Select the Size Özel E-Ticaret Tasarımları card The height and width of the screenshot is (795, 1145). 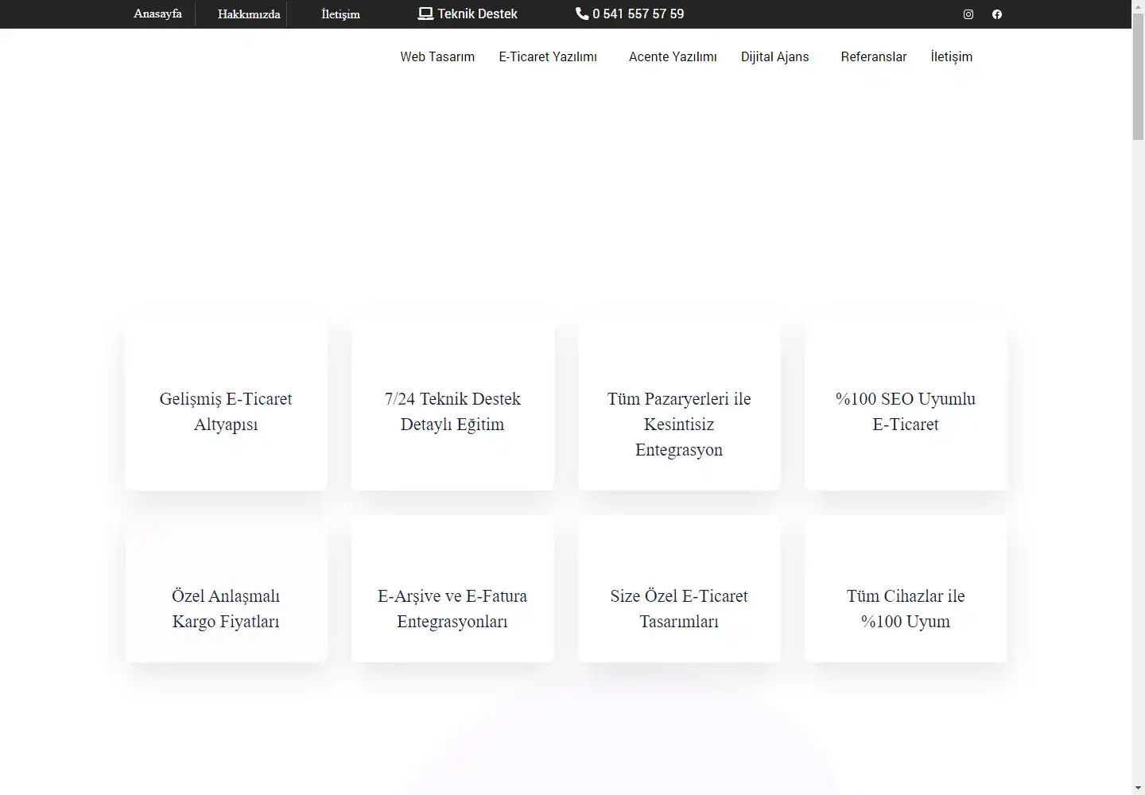click(x=679, y=589)
